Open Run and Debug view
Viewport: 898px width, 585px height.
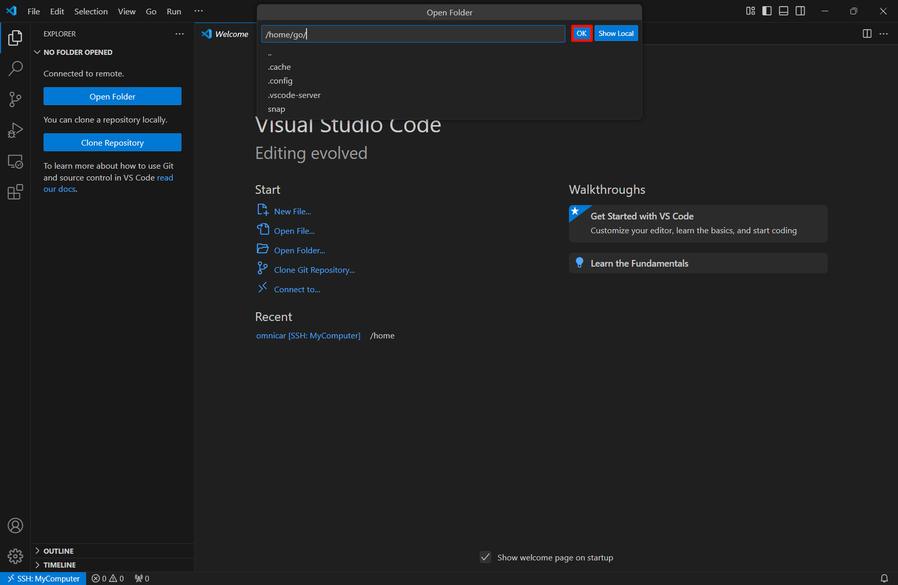(x=15, y=130)
